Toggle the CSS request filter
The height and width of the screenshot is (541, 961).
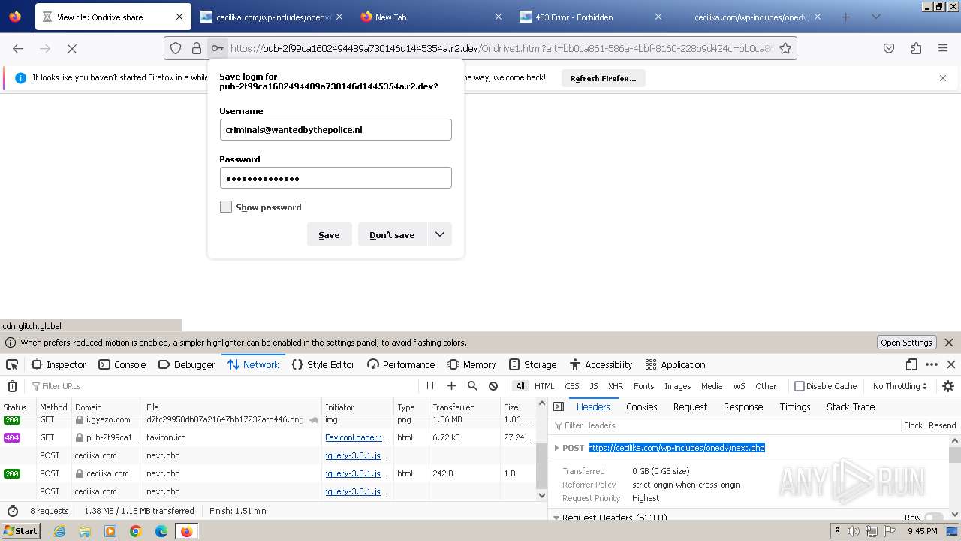(x=572, y=386)
